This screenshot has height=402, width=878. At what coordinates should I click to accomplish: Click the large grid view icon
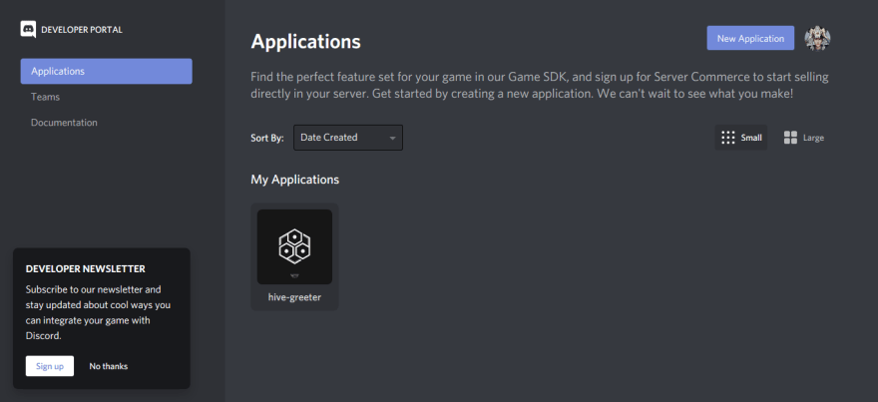point(790,138)
